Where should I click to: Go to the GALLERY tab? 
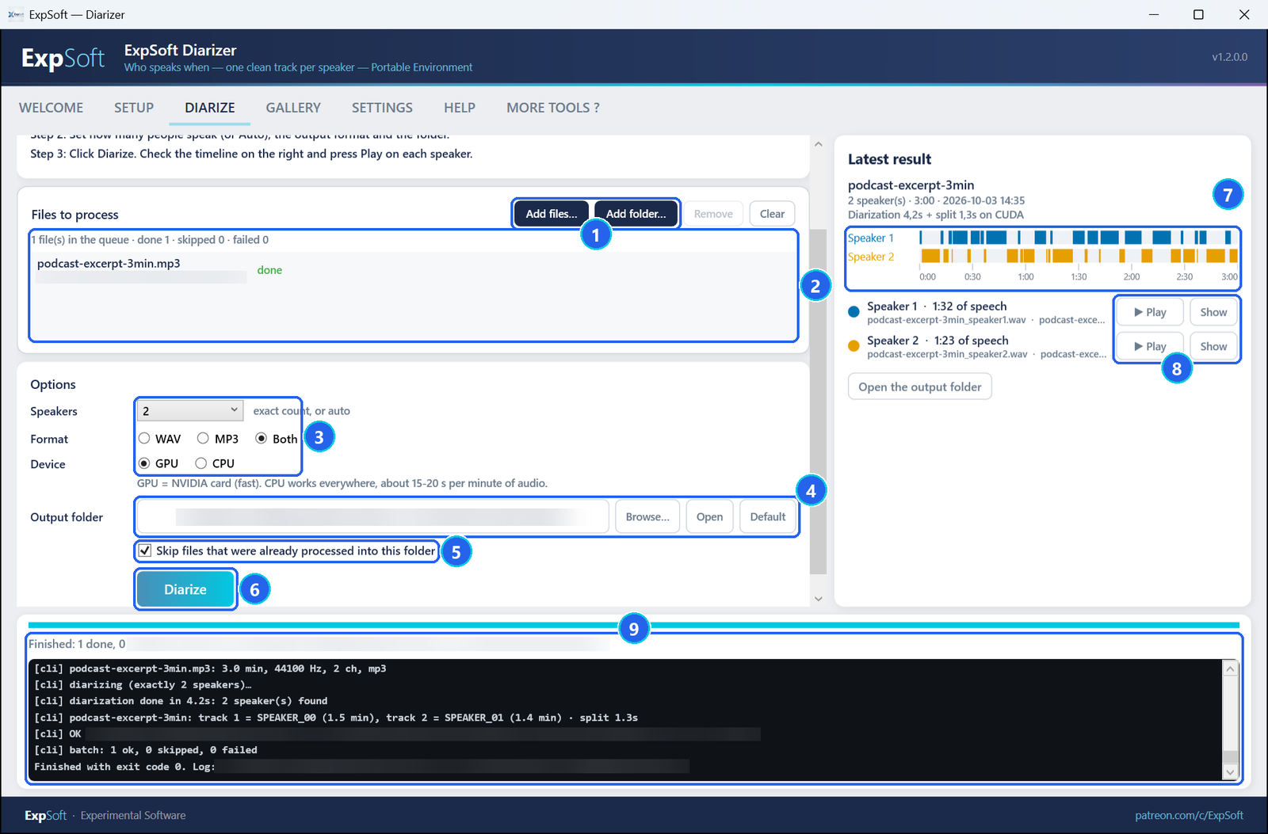click(293, 108)
